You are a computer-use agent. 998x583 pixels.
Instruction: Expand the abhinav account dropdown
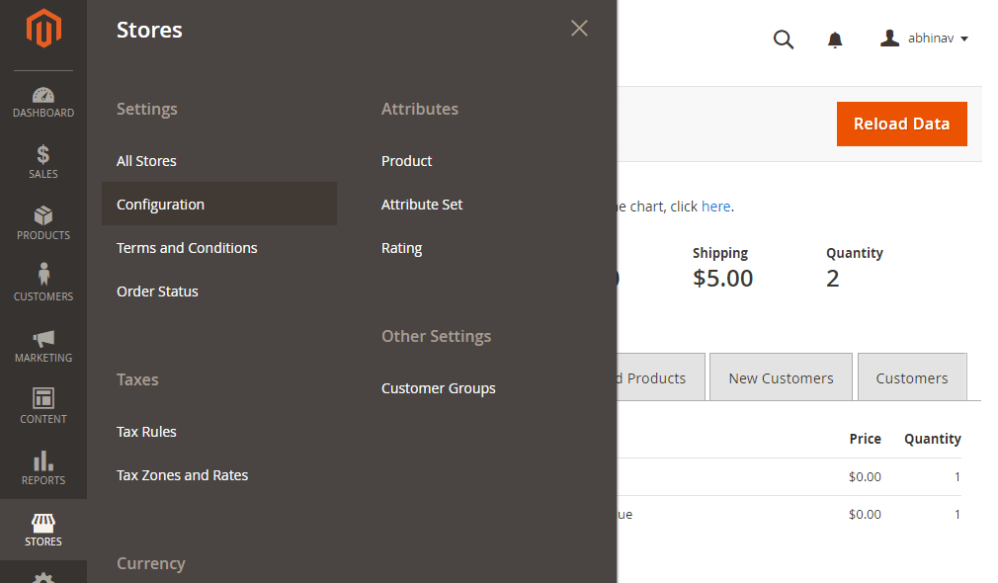pos(924,39)
